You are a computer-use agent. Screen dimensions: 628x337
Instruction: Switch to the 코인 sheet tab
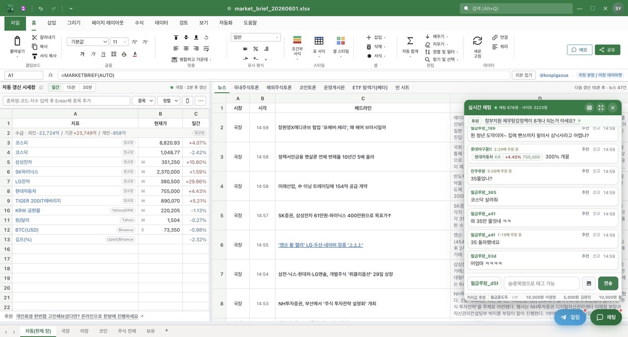point(103,331)
